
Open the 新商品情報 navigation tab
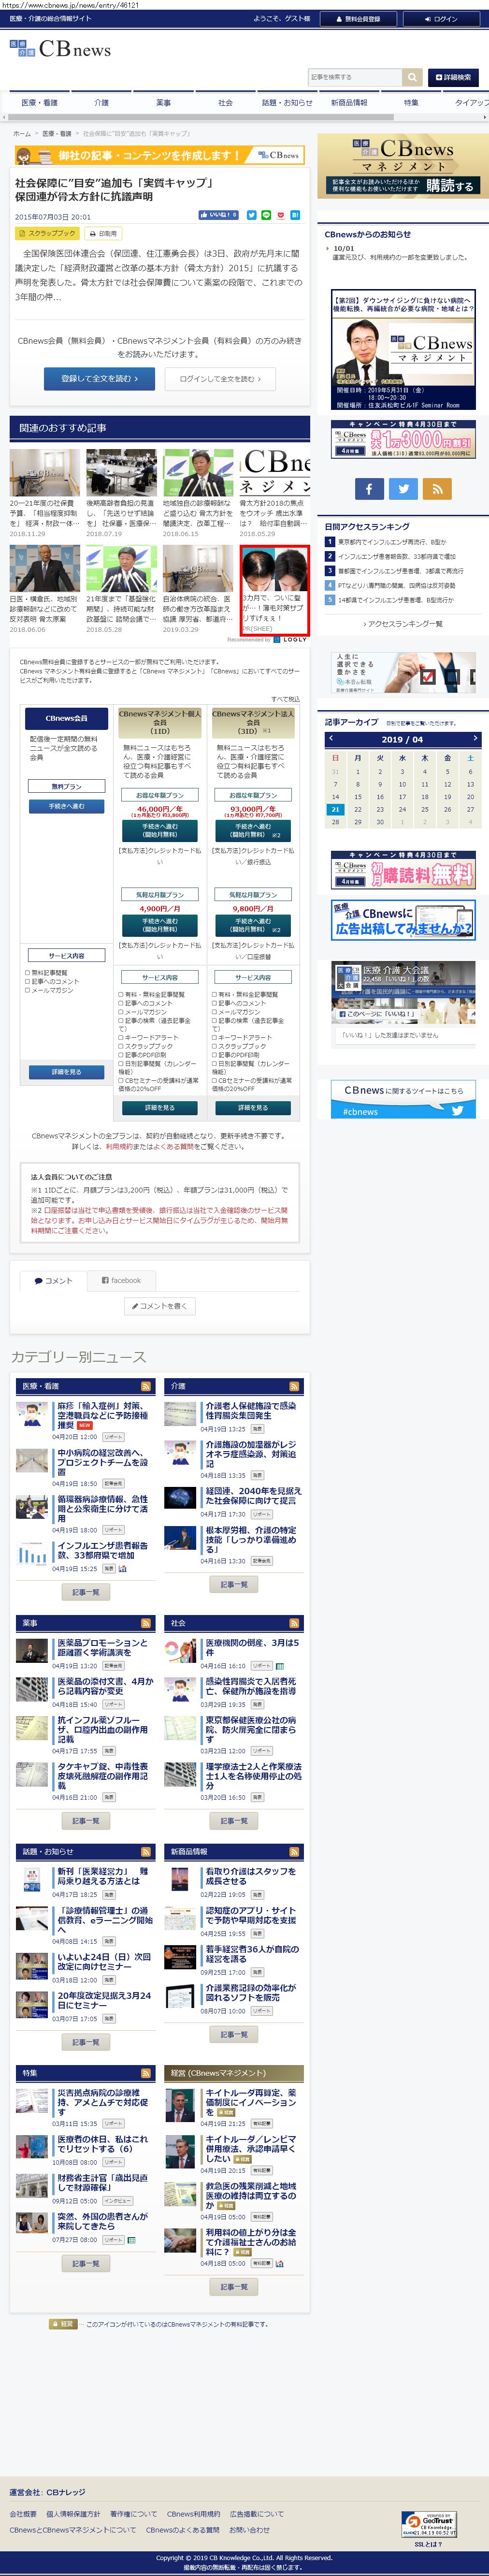[x=349, y=102]
